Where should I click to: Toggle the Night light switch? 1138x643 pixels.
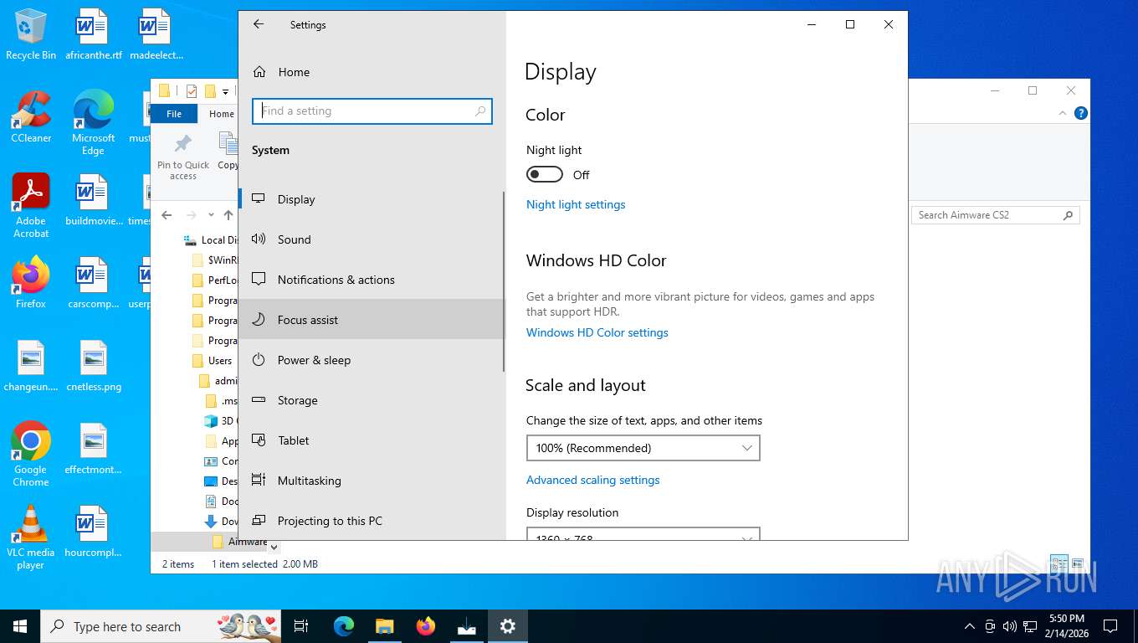pos(545,175)
